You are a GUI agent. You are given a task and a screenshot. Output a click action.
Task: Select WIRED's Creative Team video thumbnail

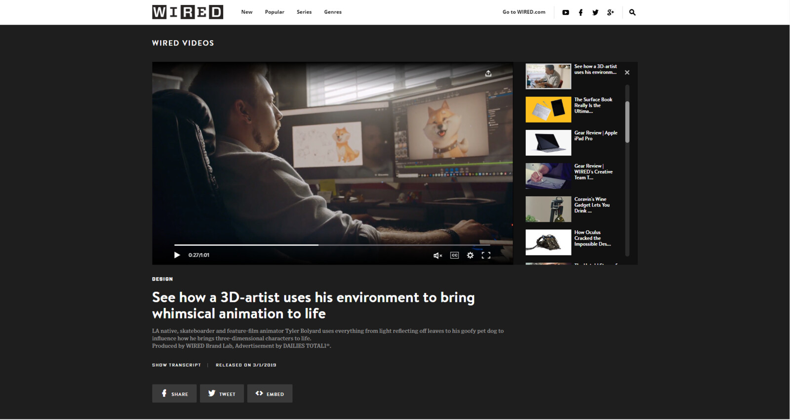point(548,176)
